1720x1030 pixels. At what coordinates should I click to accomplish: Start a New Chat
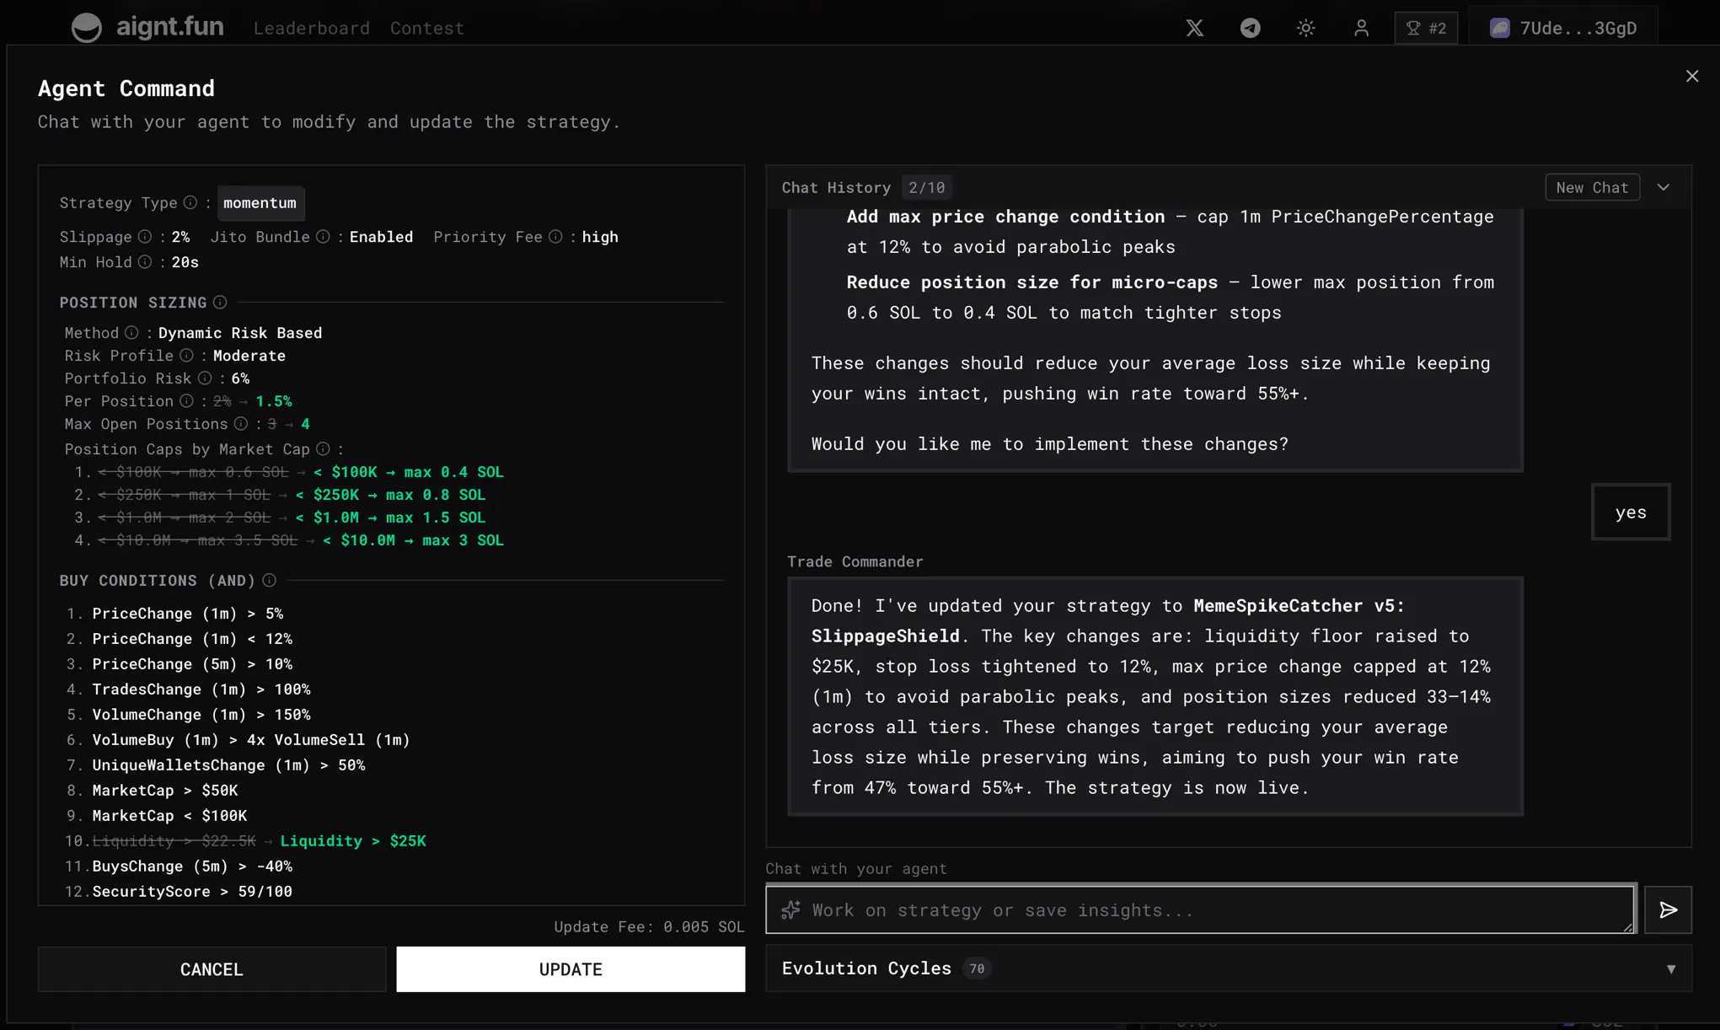point(1592,187)
